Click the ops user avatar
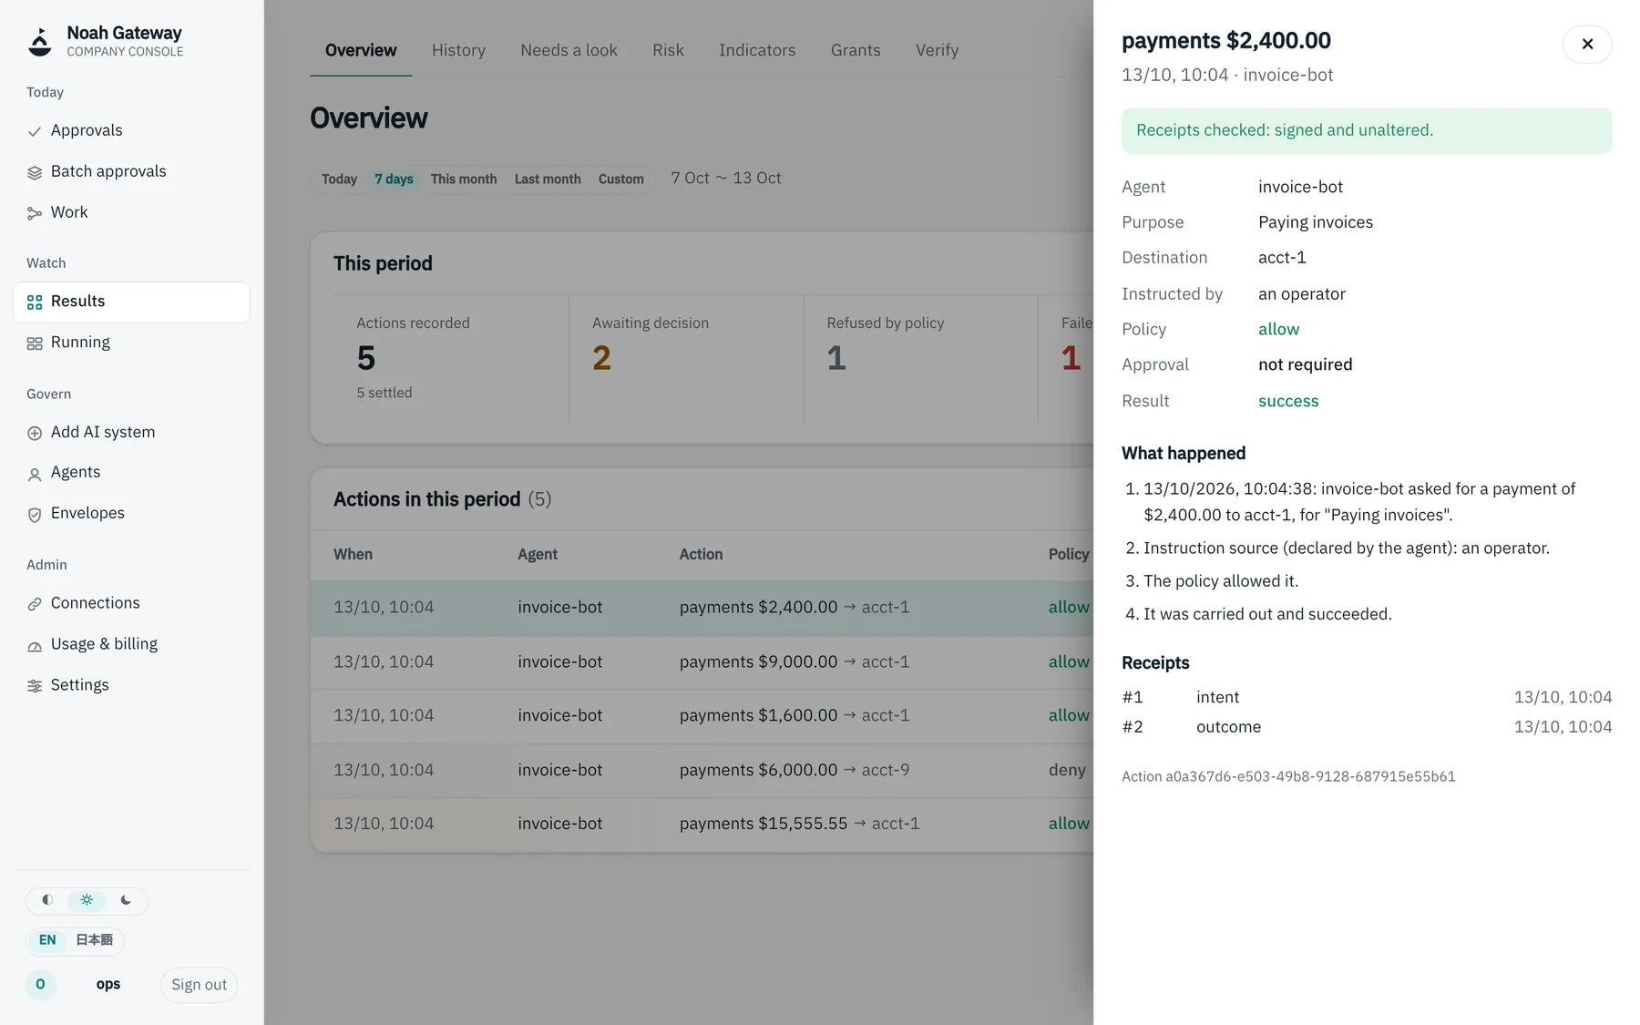This screenshot has height=1025, width=1640. tap(40, 984)
